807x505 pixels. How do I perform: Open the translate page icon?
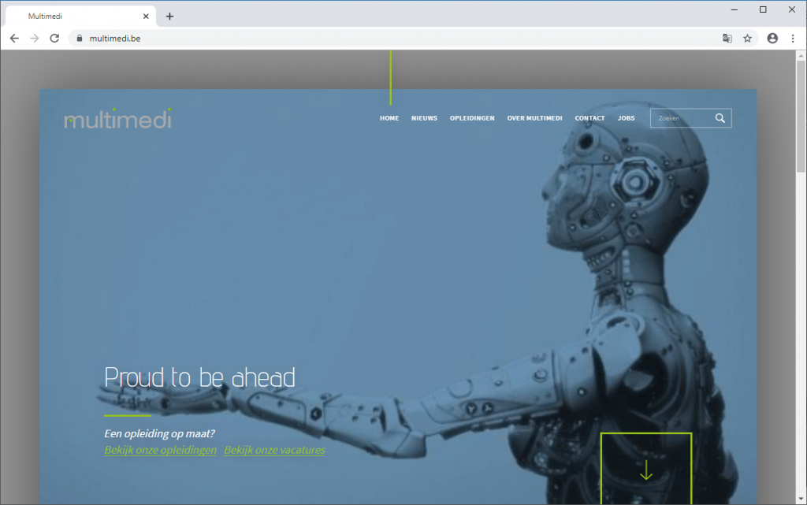(727, 38)
